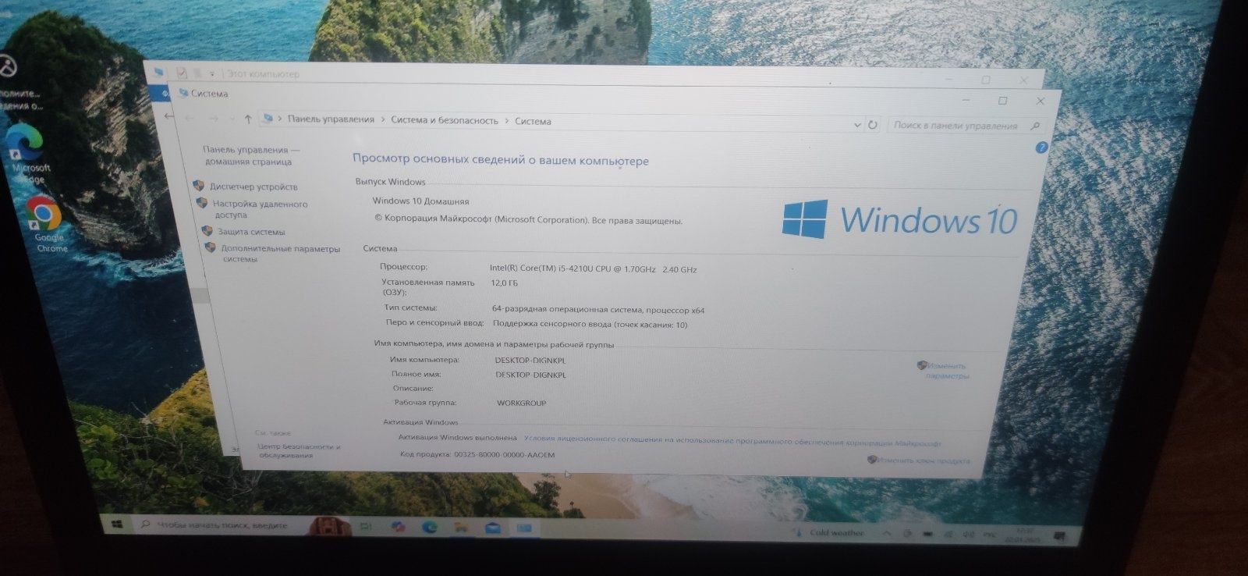Click Этот компьютер window title text
1248x576 pixels.
263,74
